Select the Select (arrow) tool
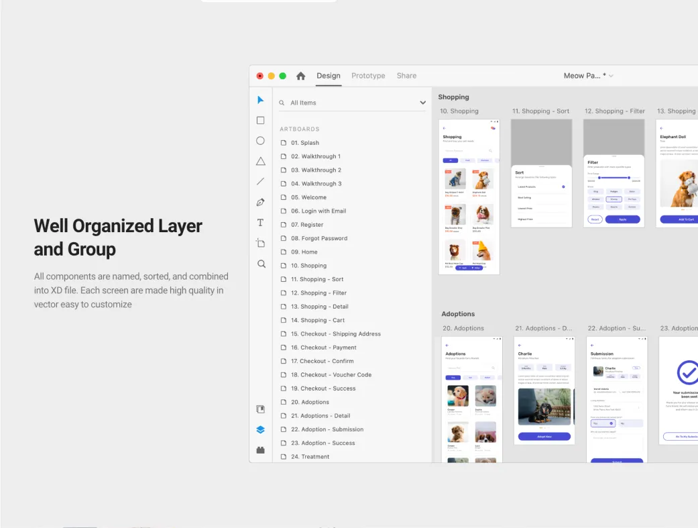The height and width of the screenshot is (528, 698). pyautogui.click(x=261, y=100)
